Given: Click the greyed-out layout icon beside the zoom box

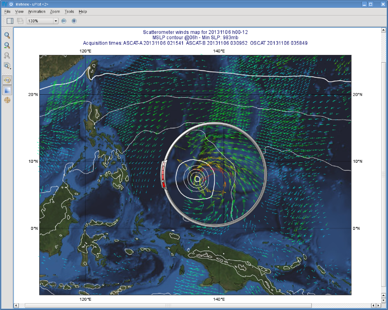Looking at the screenshot, I should point(20,21).
